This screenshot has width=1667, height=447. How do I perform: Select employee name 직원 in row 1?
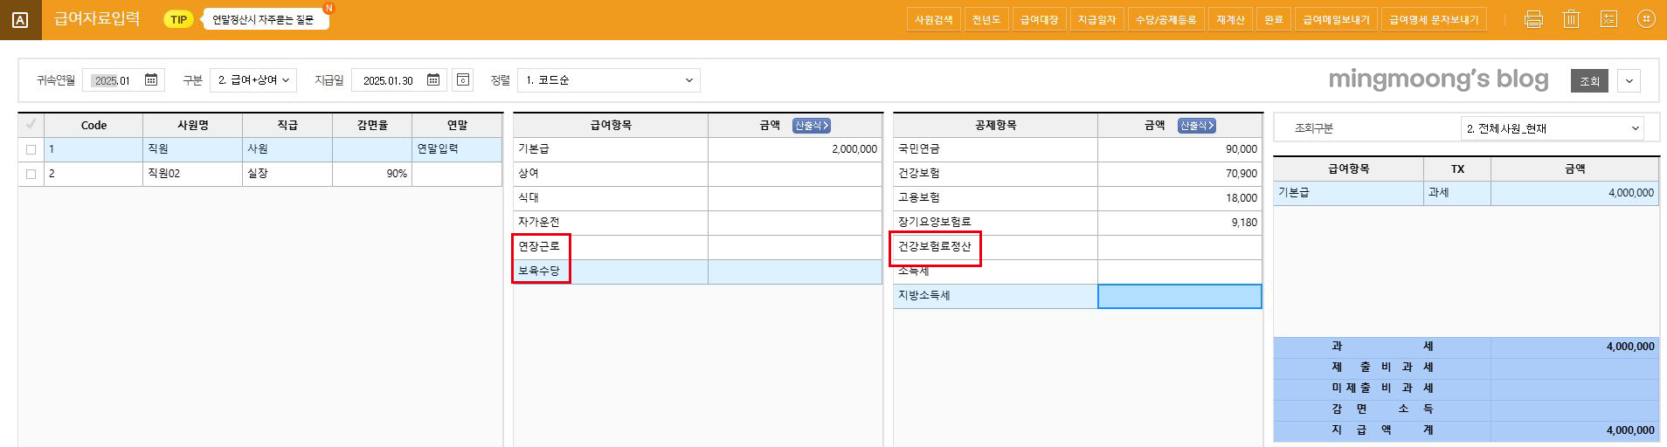point(192,149)
